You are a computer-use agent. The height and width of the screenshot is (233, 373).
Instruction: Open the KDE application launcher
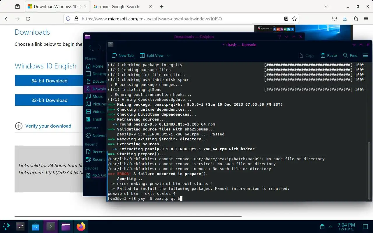click(6, 226)
